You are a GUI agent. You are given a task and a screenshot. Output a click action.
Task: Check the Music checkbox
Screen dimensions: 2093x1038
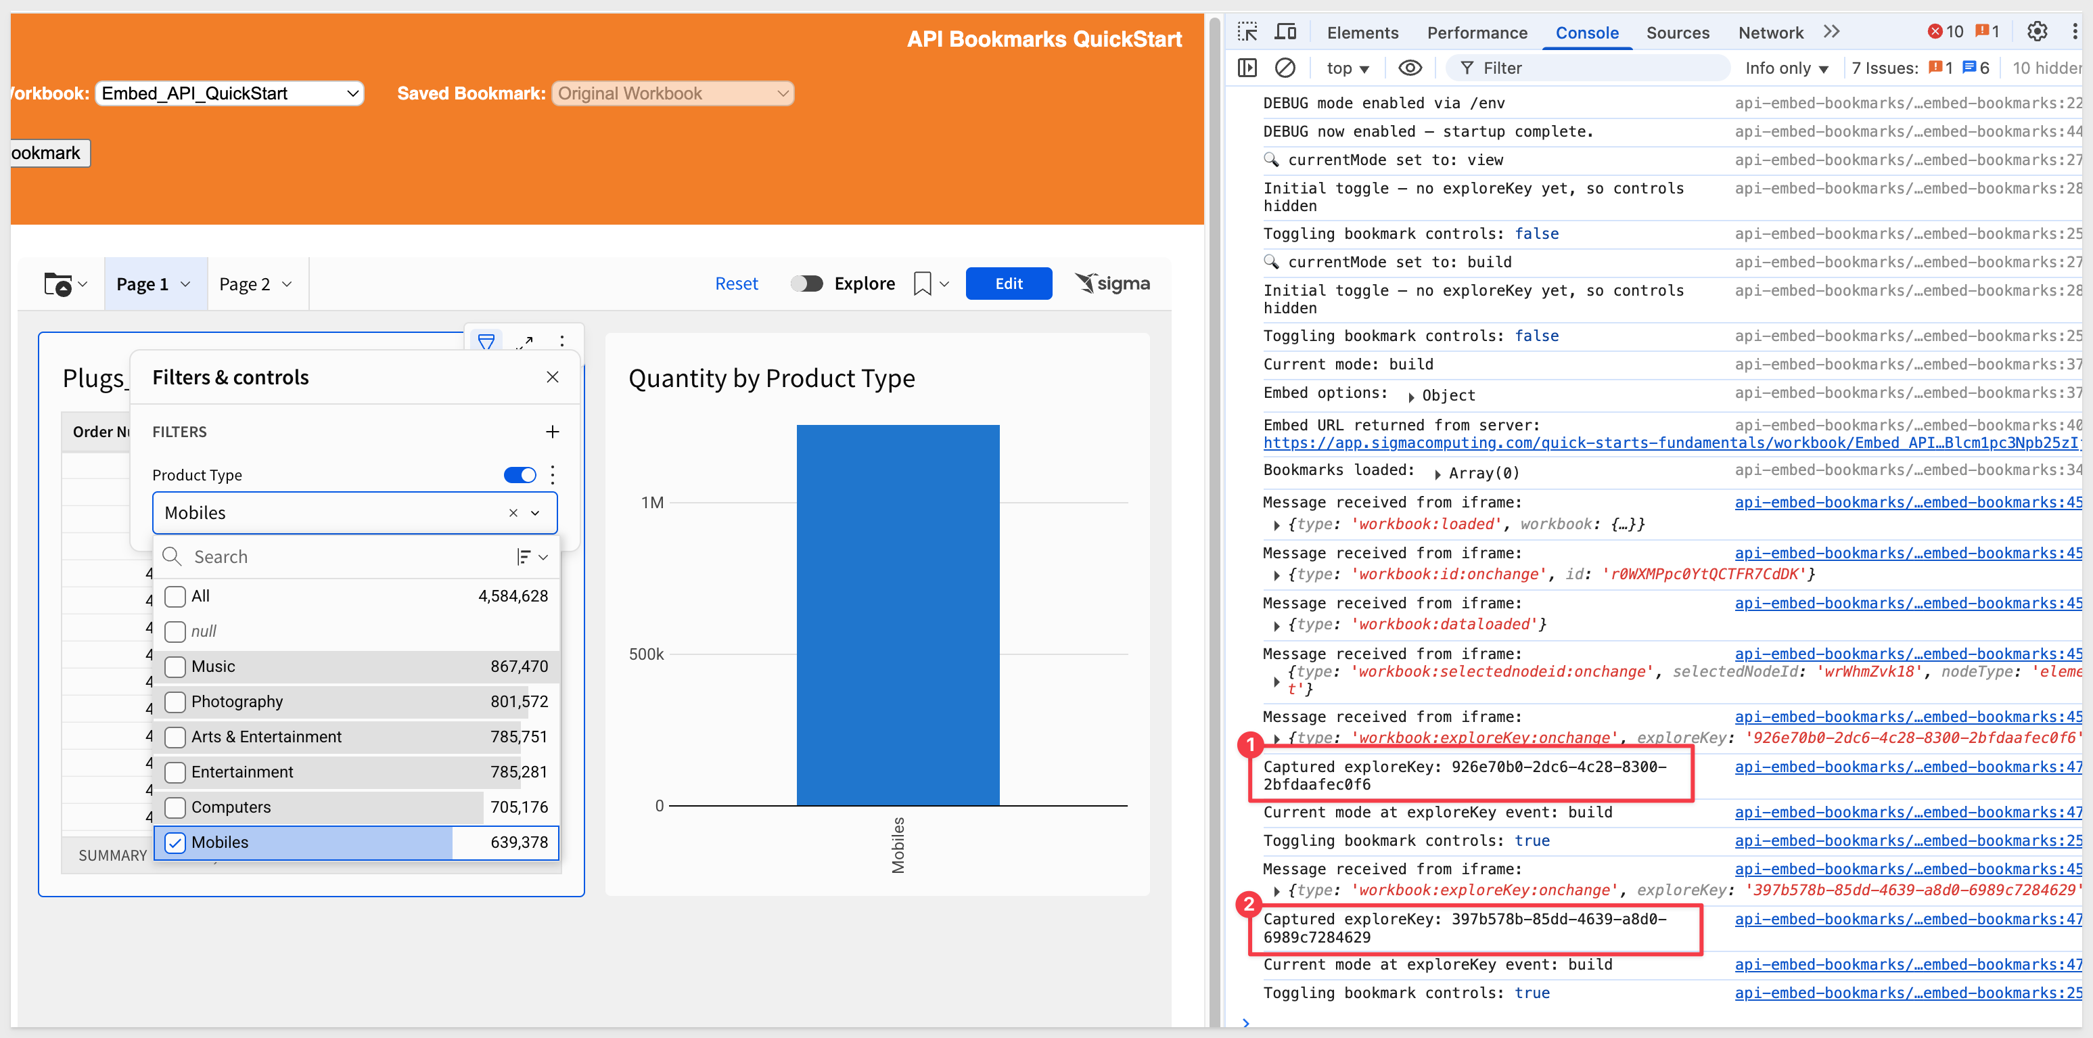[x=175, y=667]
